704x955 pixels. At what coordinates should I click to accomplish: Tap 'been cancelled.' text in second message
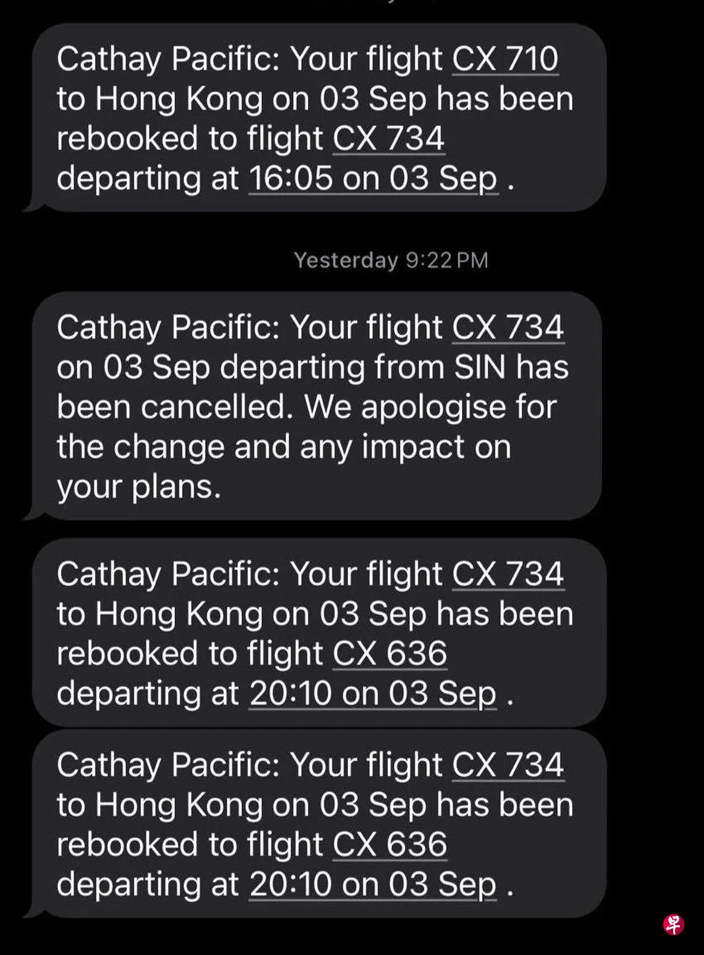tap(175, 407)
